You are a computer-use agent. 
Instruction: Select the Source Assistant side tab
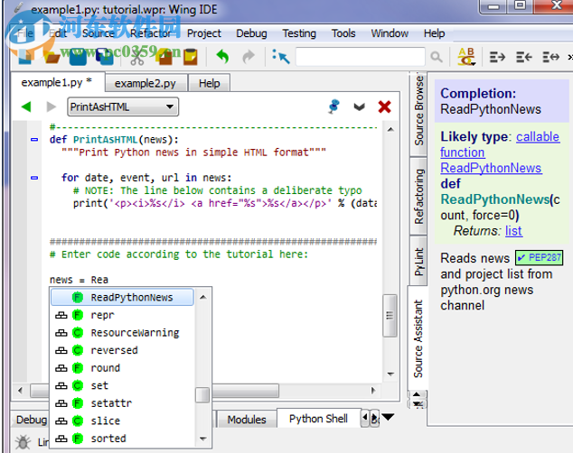point(418,338)
